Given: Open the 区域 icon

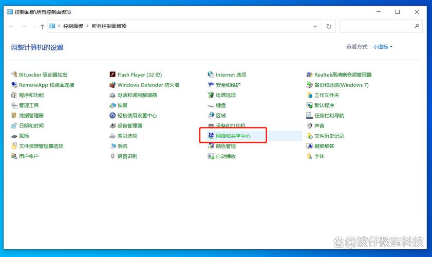Looking at the screenshot, I should point(211,115).
